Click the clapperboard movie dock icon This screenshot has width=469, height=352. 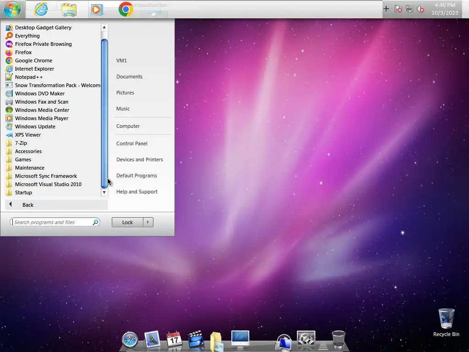(196, 339)
